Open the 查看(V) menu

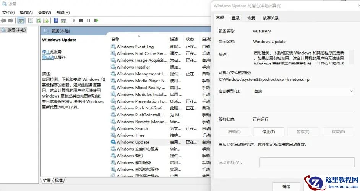click(x=45, y=13)
